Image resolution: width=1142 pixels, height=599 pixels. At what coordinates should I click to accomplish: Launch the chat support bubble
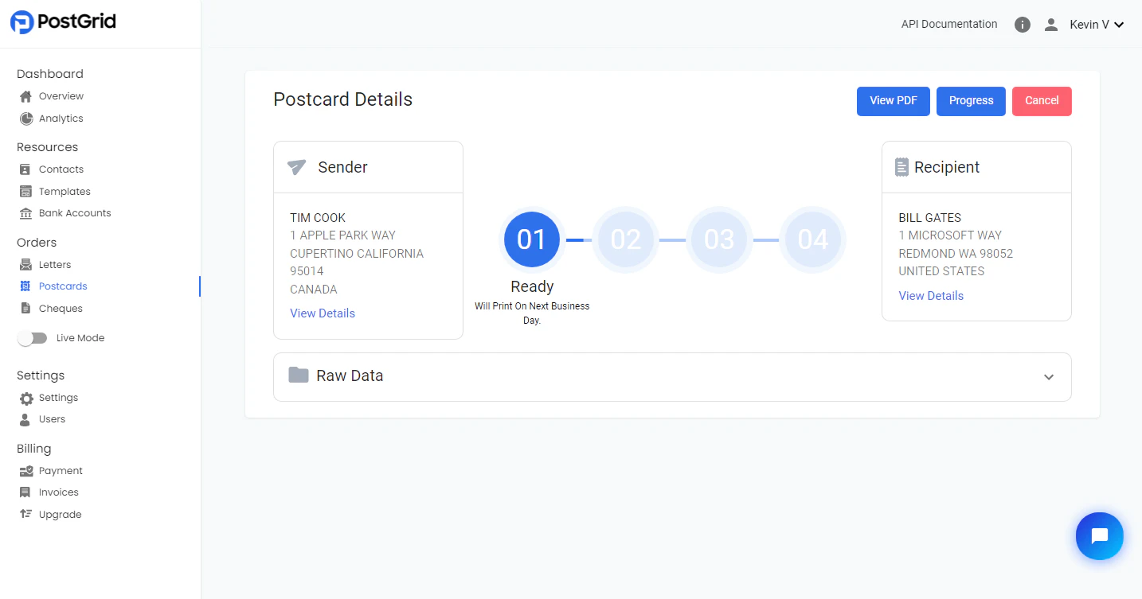(x=1099, y=535)
